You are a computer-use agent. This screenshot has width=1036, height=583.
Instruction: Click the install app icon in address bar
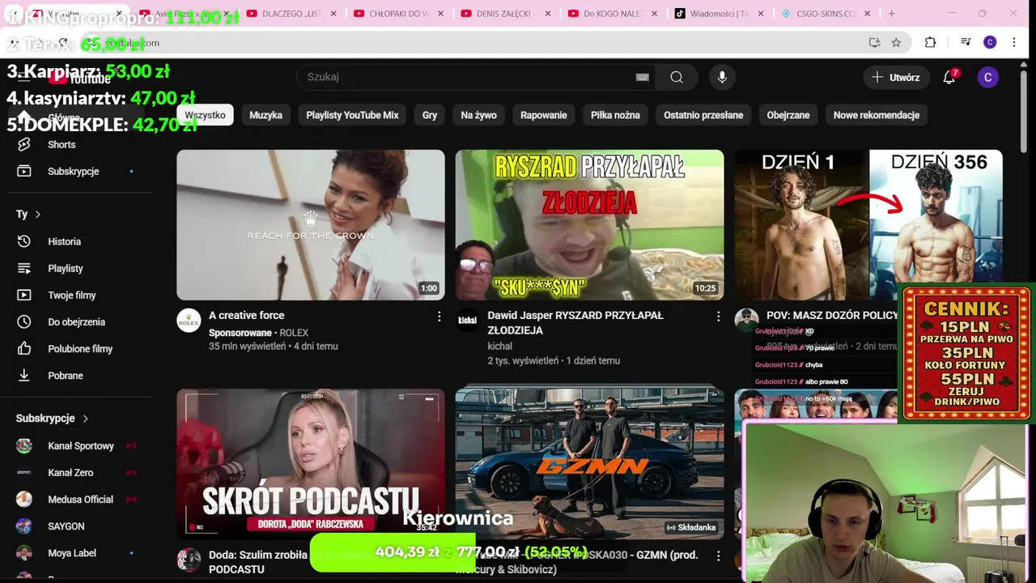pyautogui.click(x=874, y=42)
